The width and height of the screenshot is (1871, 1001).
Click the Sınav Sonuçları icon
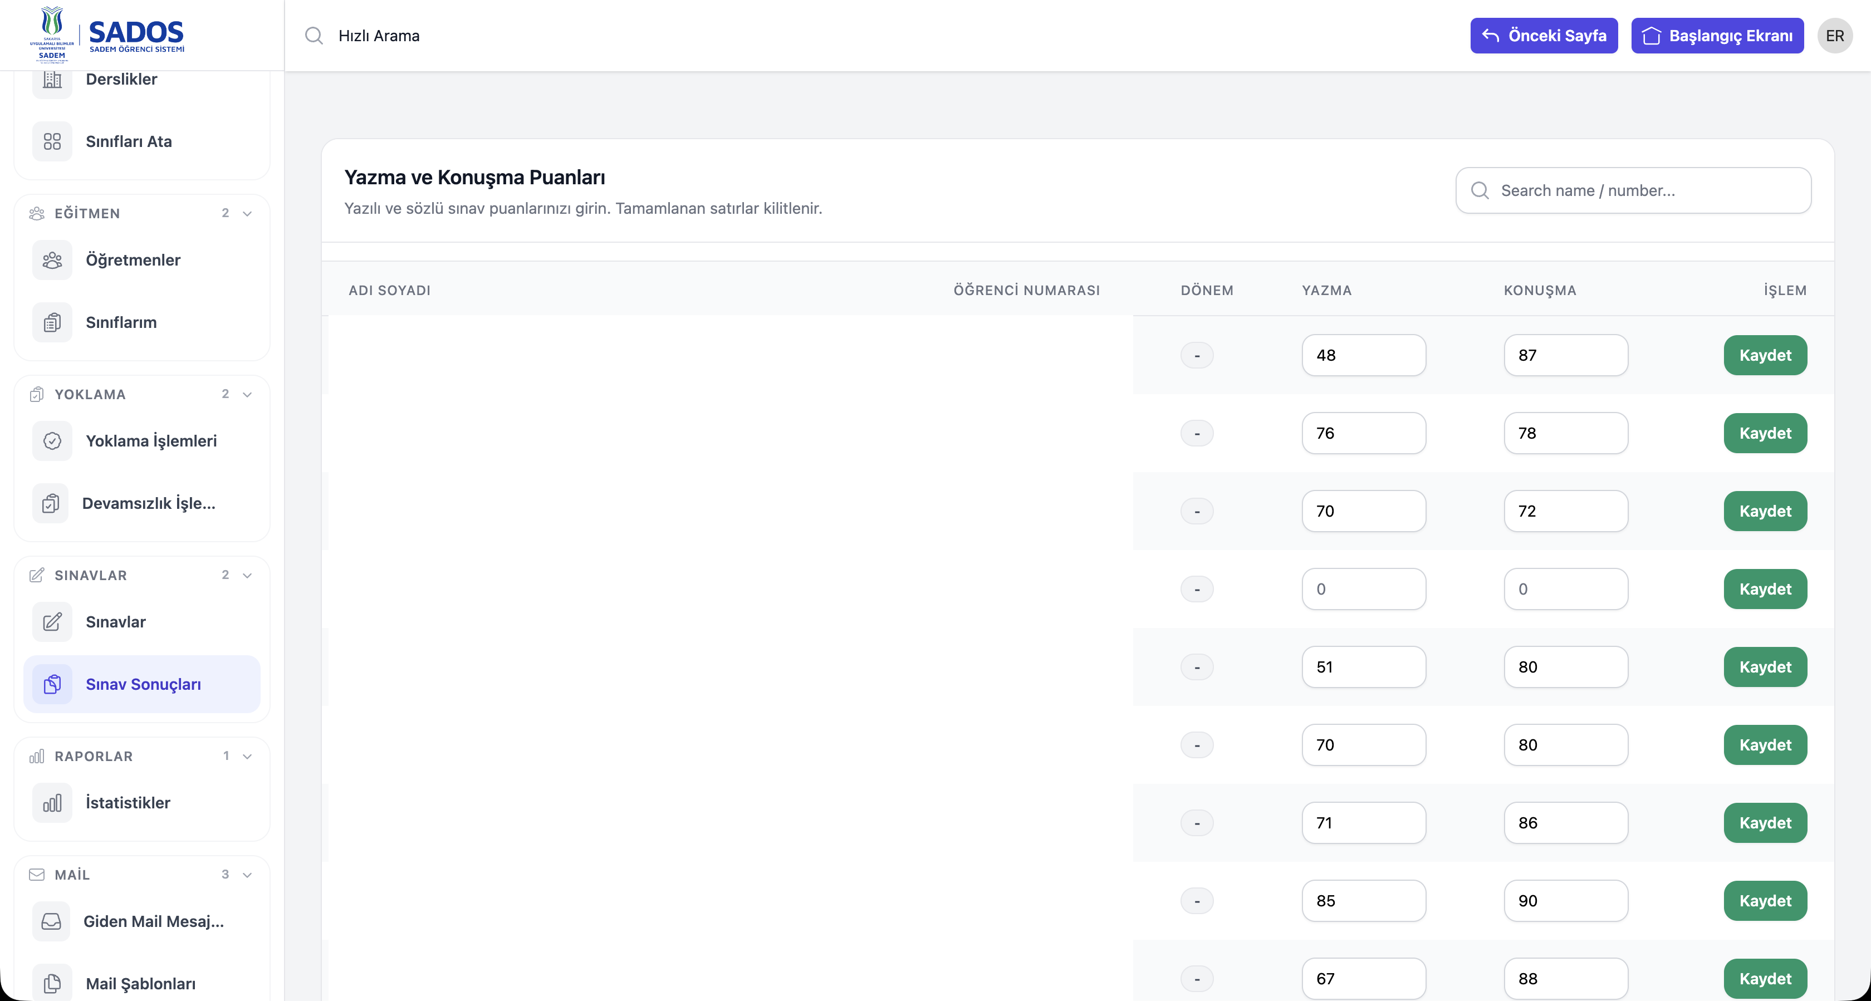click(x=52, y=684)
